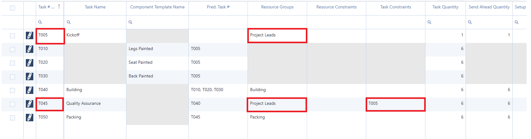
Task: Select the checkbox for the T045 row
Action: pos(12,104)
